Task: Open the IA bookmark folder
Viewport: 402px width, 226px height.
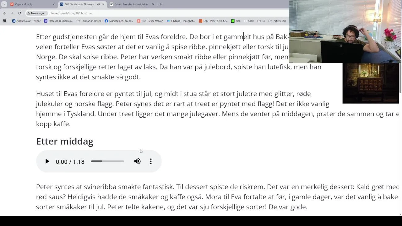Action: click(261, 21)
